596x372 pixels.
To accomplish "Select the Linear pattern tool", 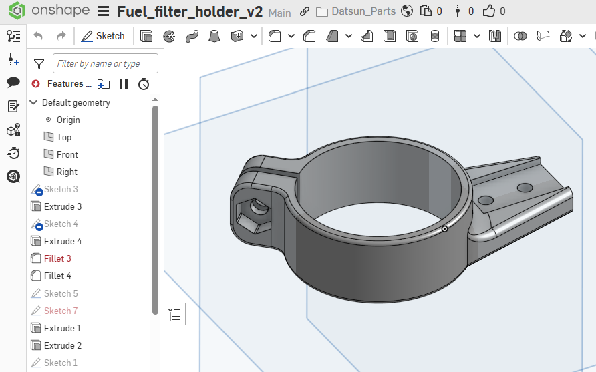I will [460, 36].
